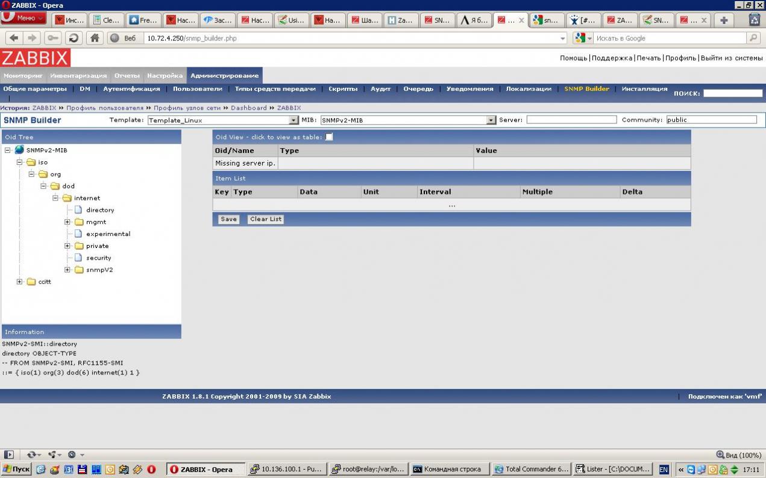Image resolution: width=766 pixels, height=478 pixels.
Task: Select the "experimental" tree entry
Action: (x=108, y=234)
